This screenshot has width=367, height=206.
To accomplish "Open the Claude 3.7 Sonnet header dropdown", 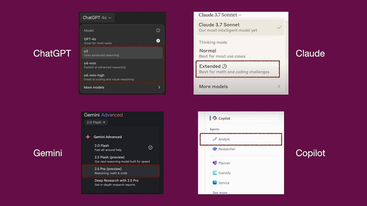I will click(x=220, y=15).
